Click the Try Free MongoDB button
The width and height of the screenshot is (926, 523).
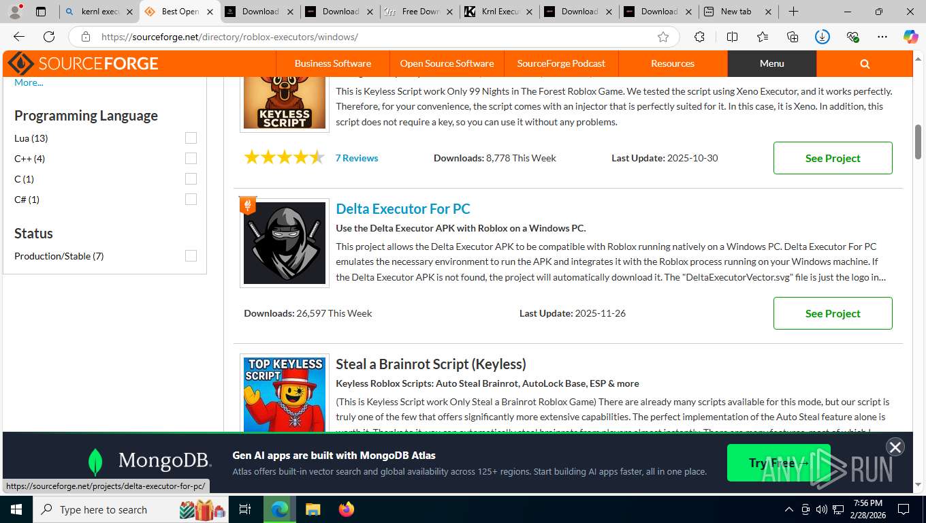pos(778,462)
